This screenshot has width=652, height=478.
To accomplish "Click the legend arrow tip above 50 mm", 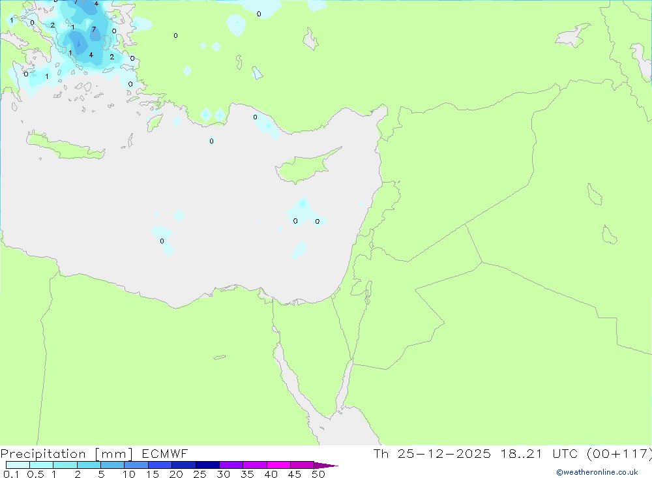I will (x=326, y=466).
